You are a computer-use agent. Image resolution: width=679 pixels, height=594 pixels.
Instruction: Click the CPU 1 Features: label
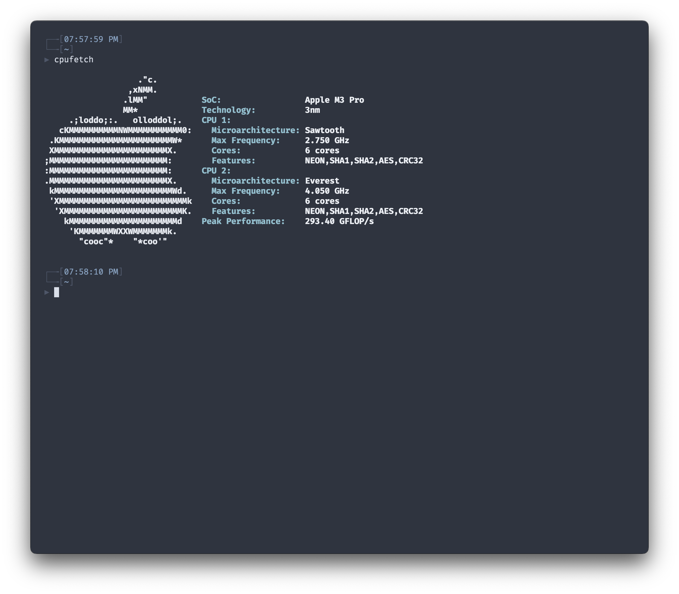pyautogui.click(x=233, y=161)
